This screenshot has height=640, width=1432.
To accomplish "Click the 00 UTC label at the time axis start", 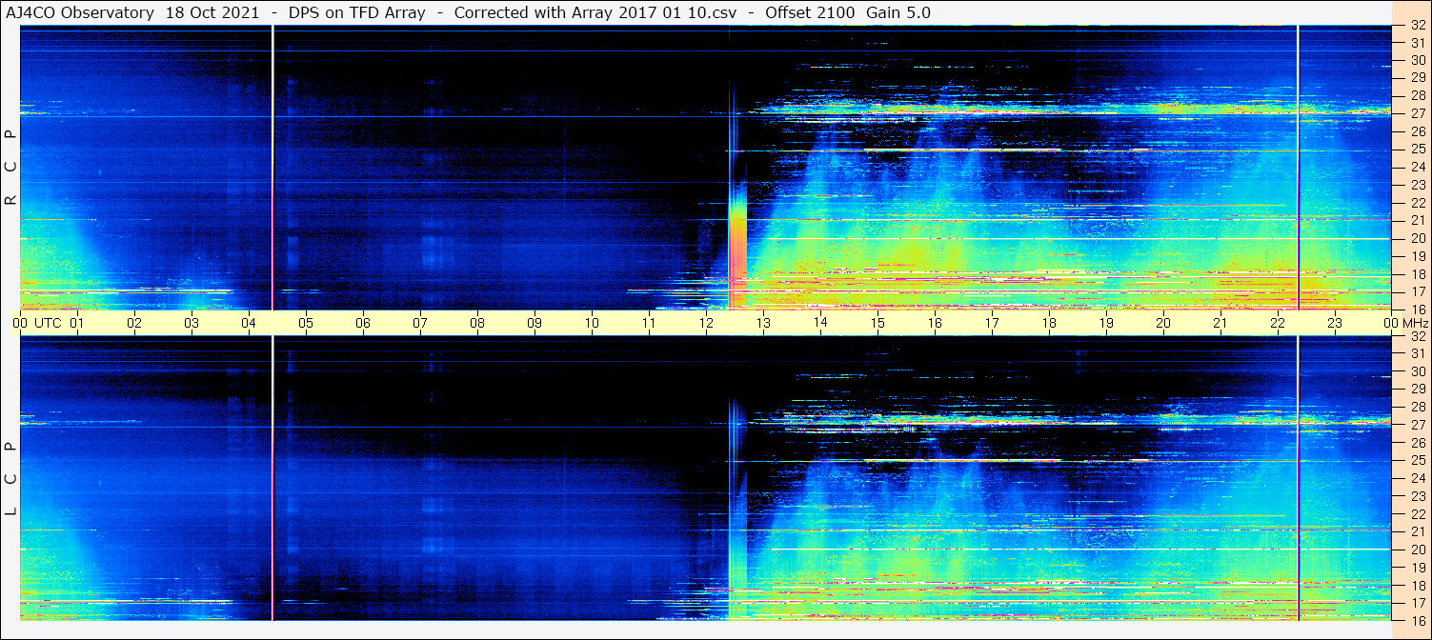I will pos(39,323).
